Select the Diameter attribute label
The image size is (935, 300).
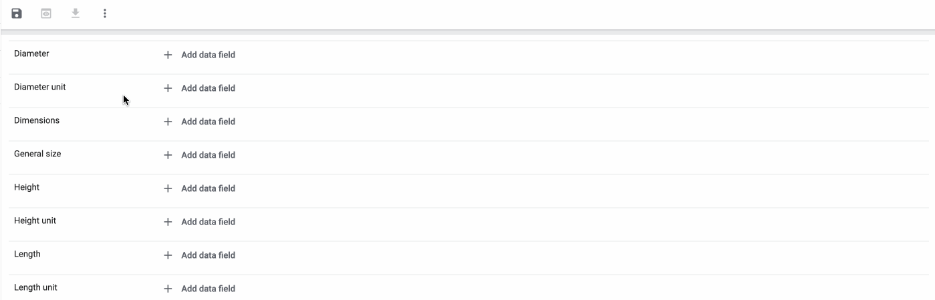31,53
